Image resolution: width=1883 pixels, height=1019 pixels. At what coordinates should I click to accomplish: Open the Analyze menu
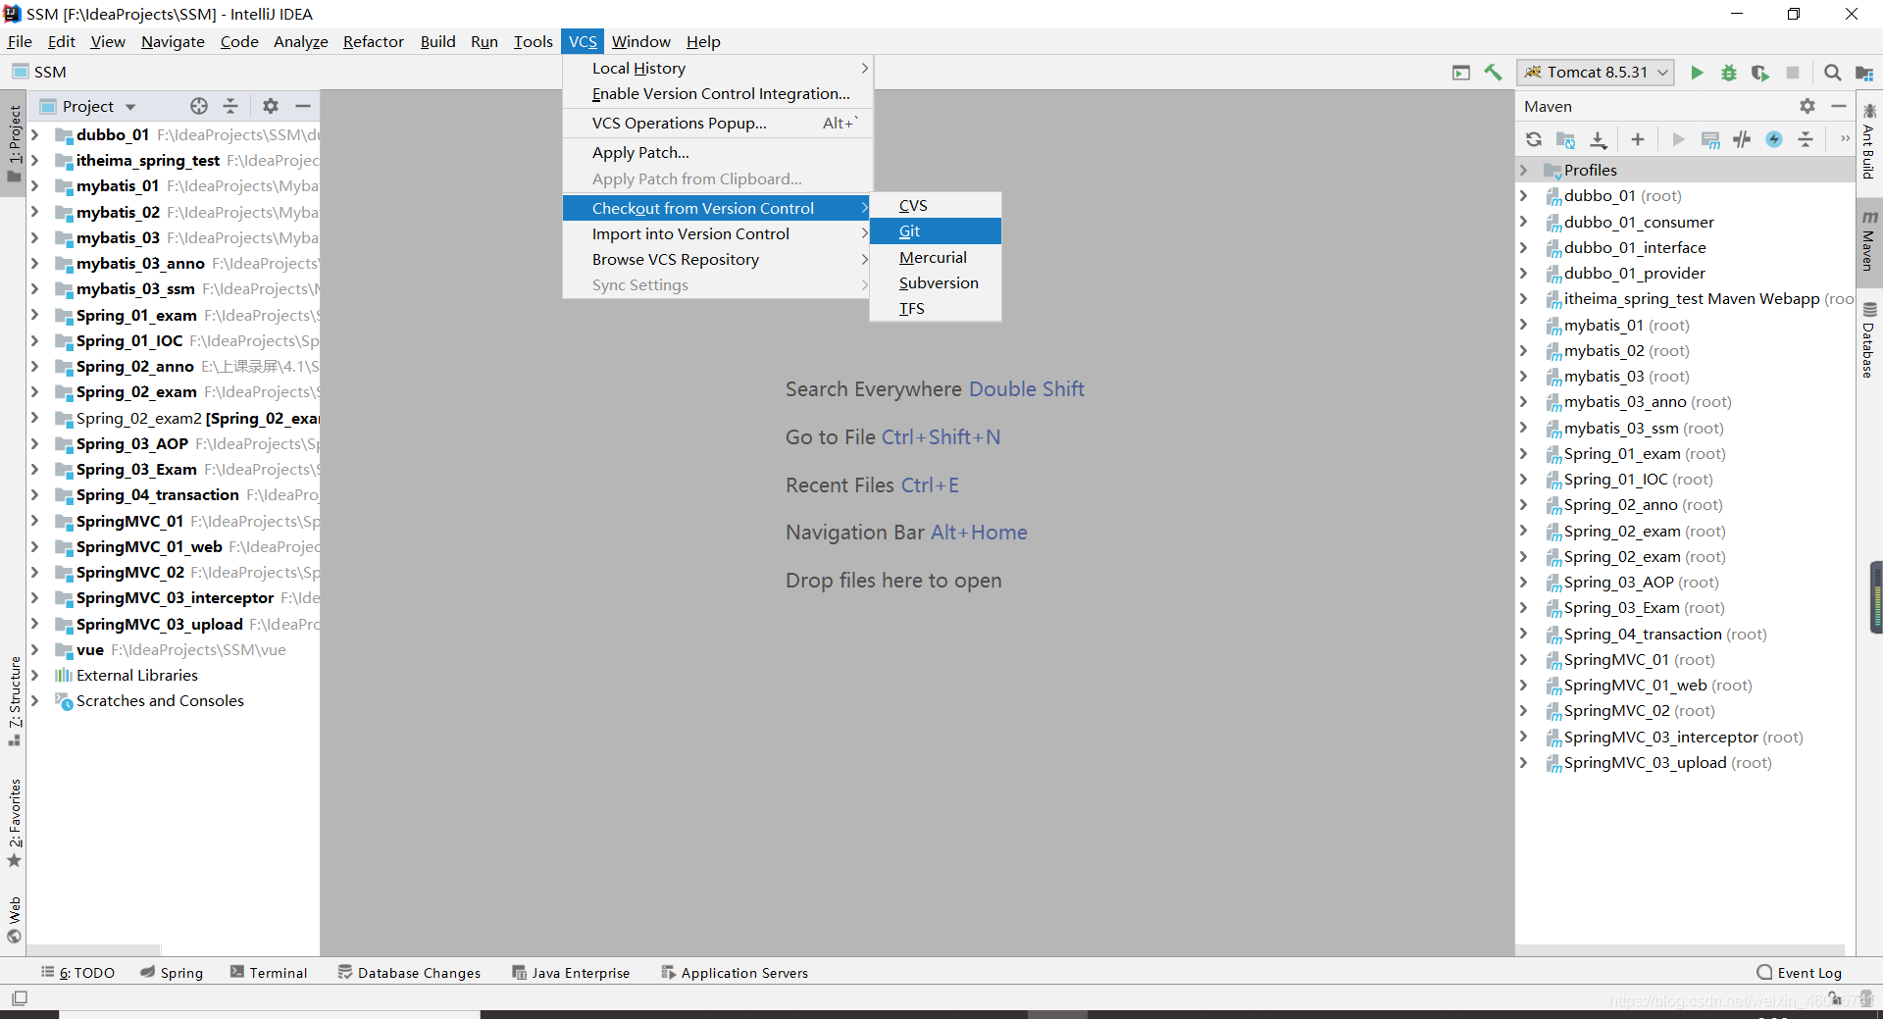(x=300, y=41)
